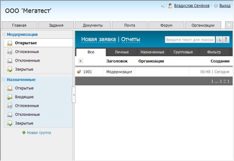Click the speaker icon near user name
Screen dimensions: 234x161
tap(163, 6)
